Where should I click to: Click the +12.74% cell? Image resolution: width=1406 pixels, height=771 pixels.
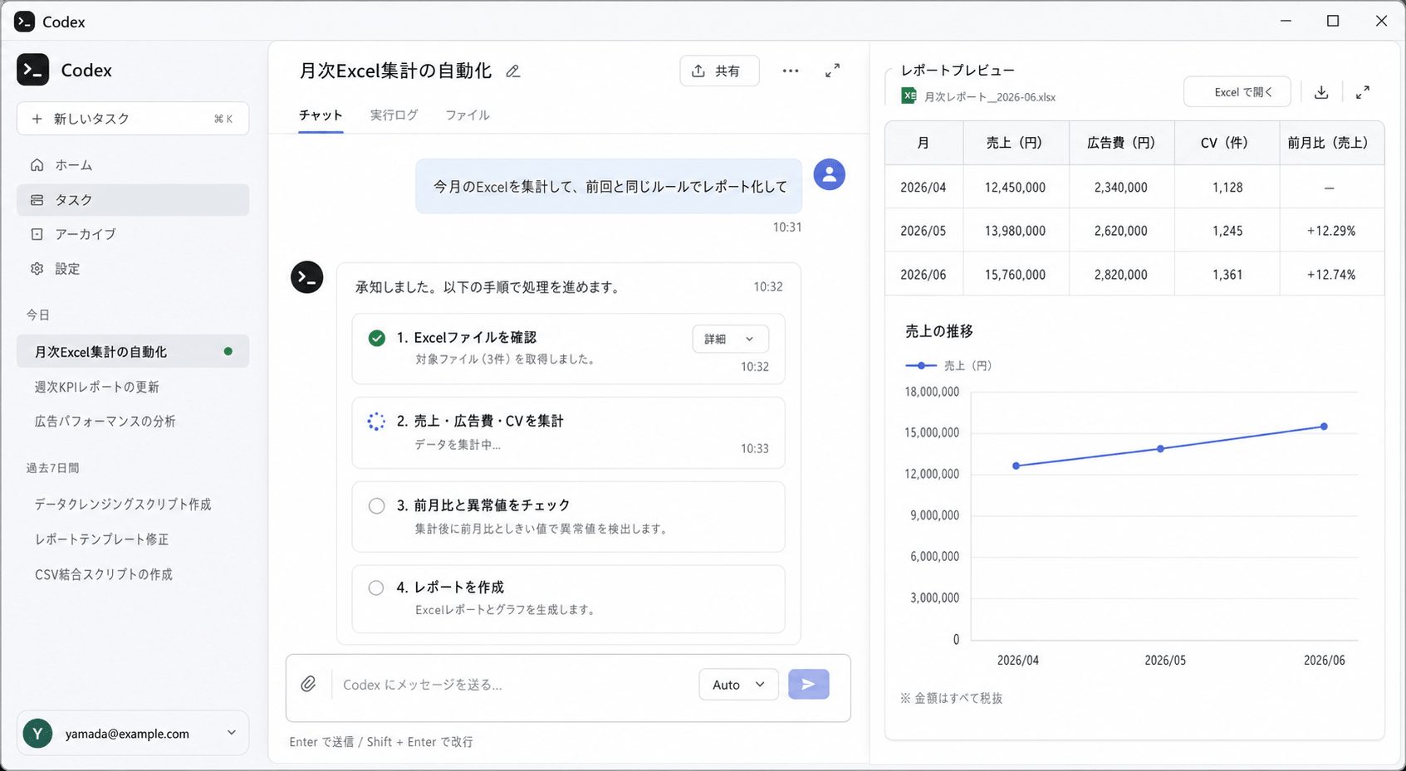pyautogui.click(x=1332, y=274)
